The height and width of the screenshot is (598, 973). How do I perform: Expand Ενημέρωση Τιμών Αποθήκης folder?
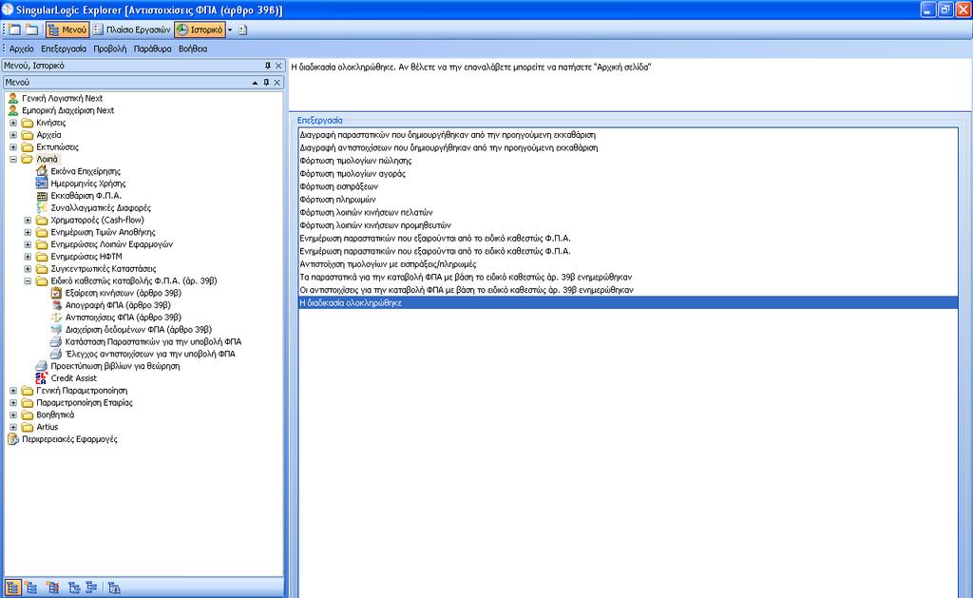[x=28, y=232]
